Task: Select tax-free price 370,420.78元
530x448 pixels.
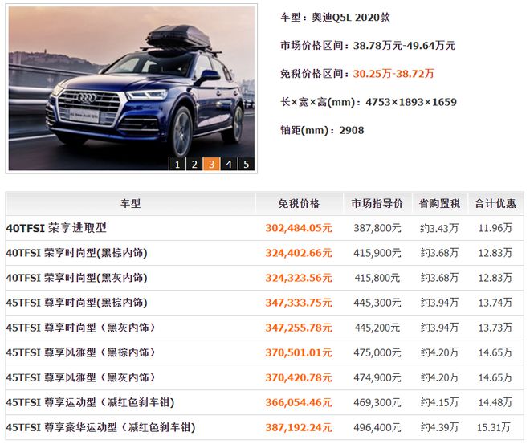Action: point(299,377)
